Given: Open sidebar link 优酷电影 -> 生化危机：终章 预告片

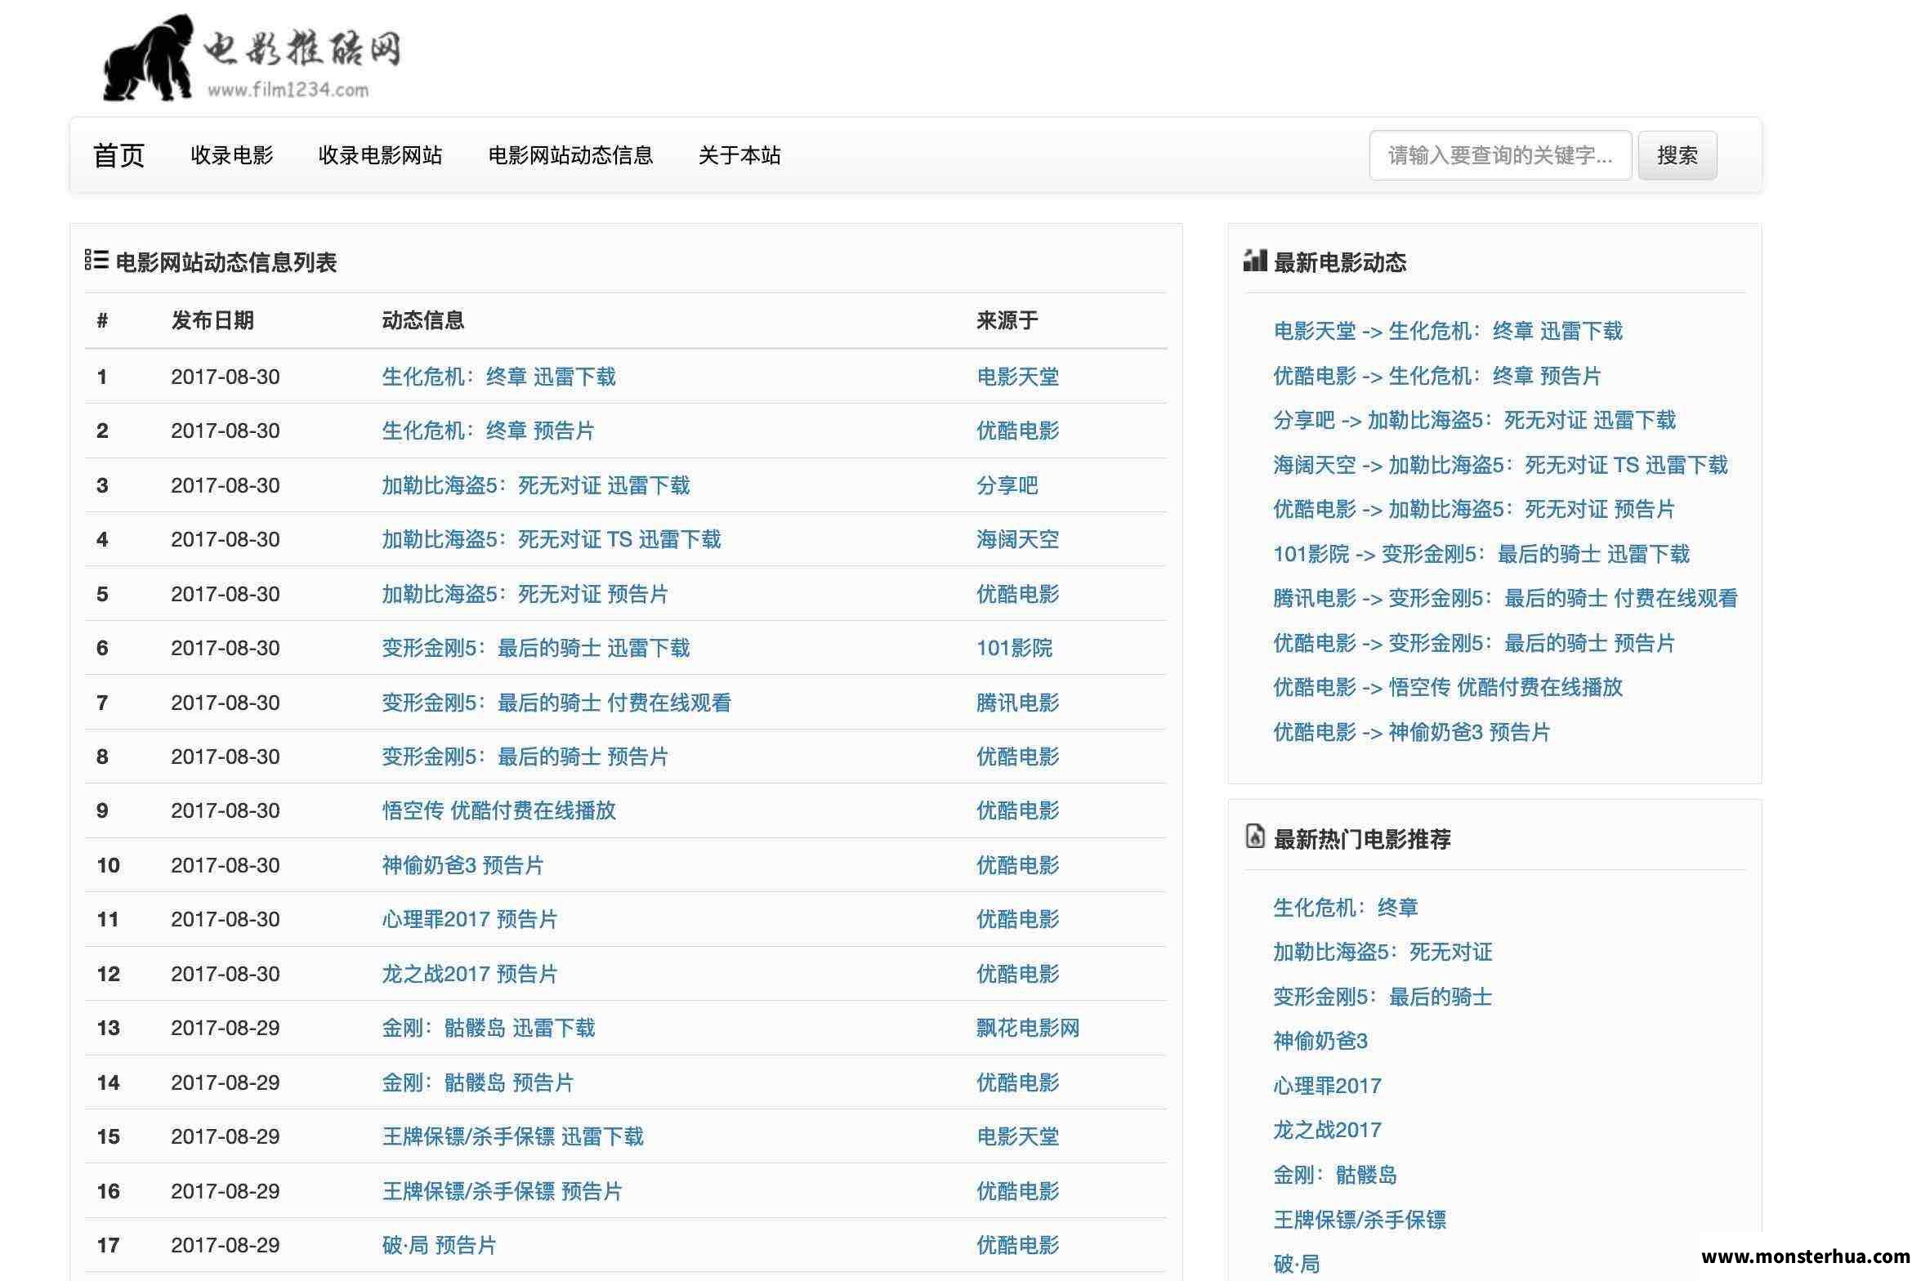Looking at the screenshot, I should [x=1437, y=376].
